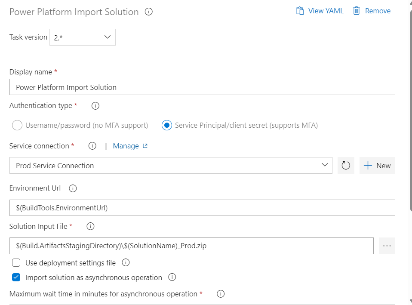Screen dimensions: 412x305
Task: Click the maximum wait time info icon
Action: (x=221, y=294)
